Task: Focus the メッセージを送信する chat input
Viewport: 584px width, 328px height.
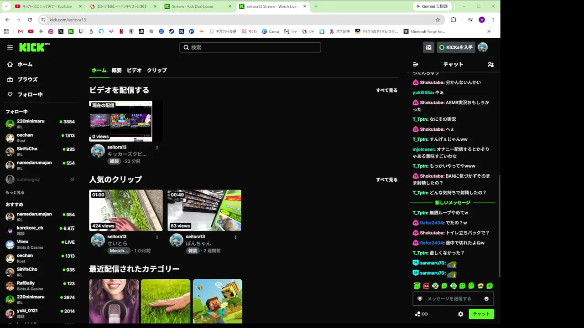Action: [x=453, y=298]
